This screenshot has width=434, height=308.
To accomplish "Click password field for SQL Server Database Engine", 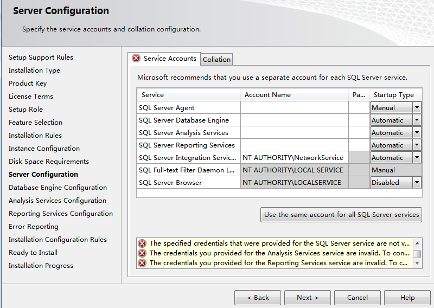I will click(x=359, y=120).
